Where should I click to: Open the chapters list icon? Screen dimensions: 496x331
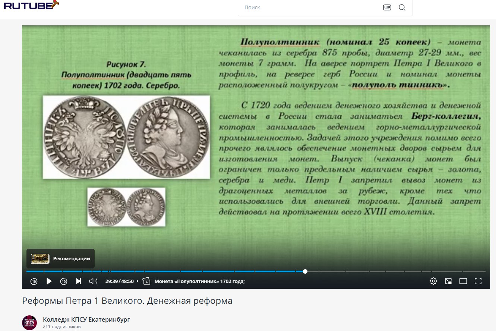(146, 281)
